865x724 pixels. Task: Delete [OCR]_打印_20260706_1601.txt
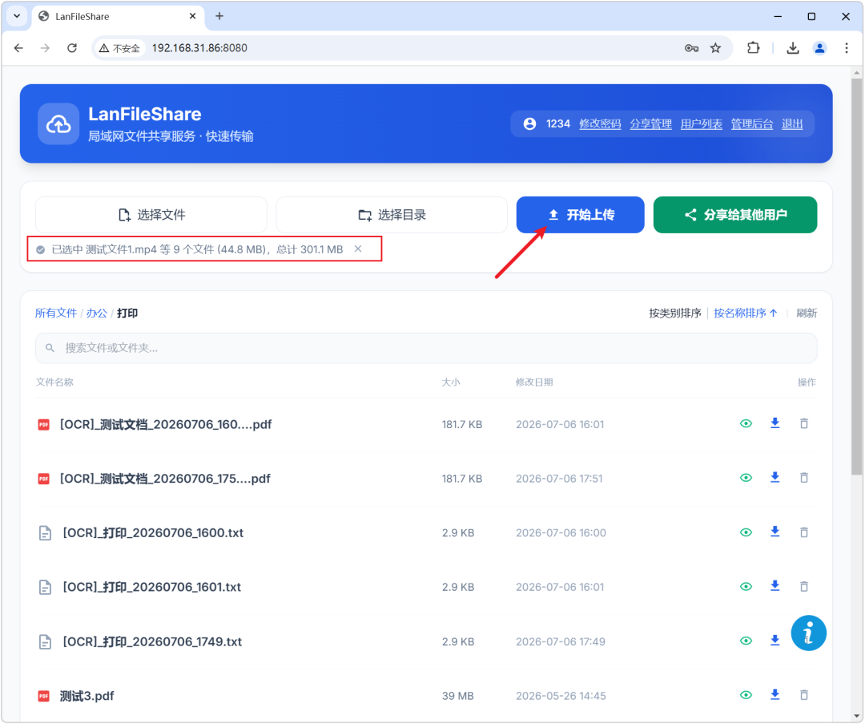804,586
